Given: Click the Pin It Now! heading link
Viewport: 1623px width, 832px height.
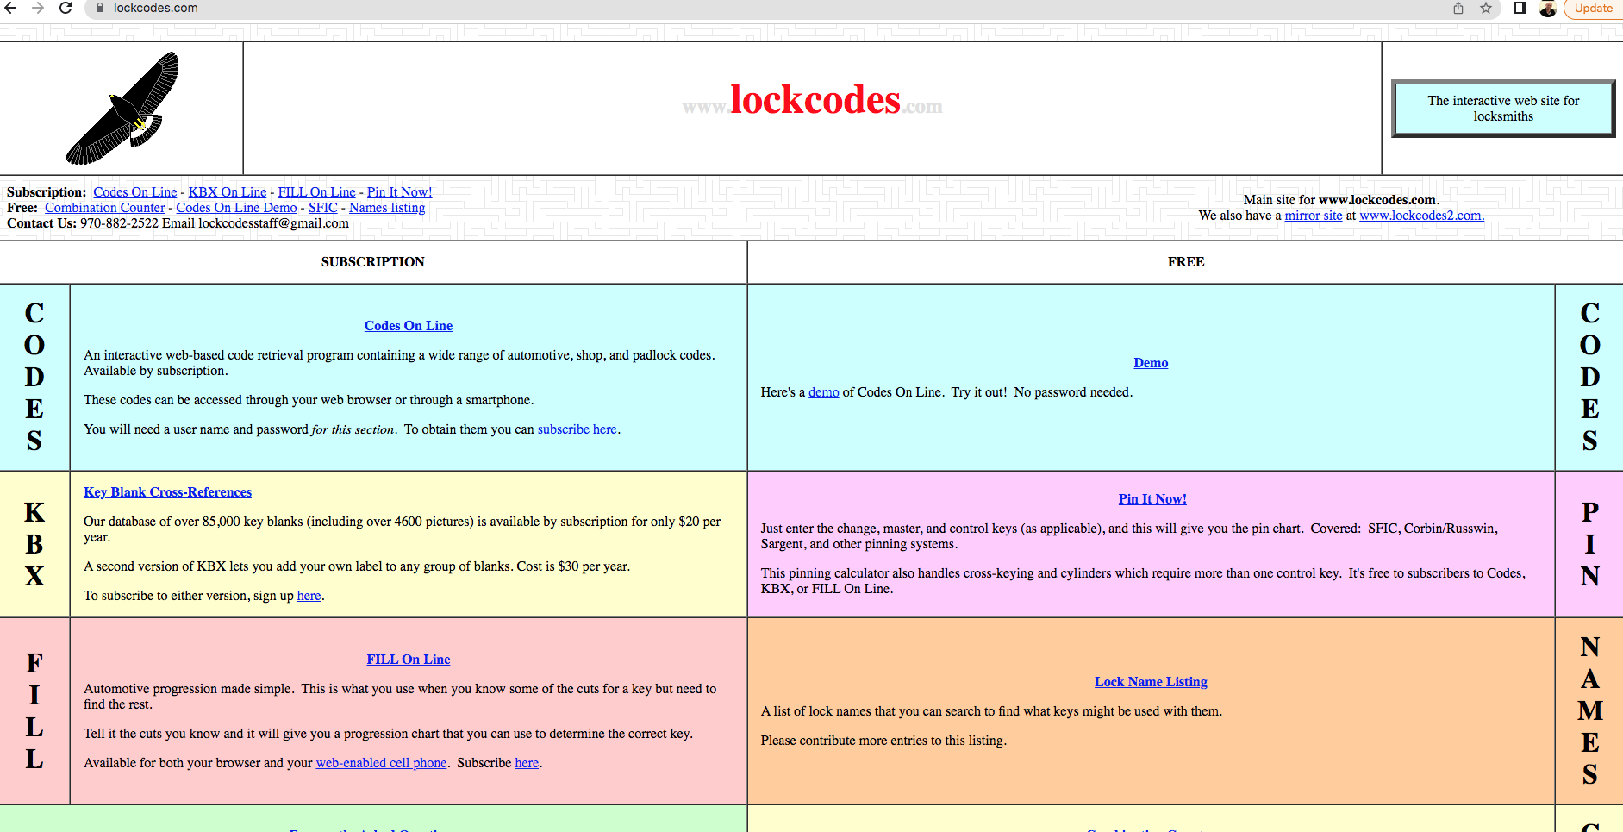Looking at the screenshot, I should pos(1152,499).
